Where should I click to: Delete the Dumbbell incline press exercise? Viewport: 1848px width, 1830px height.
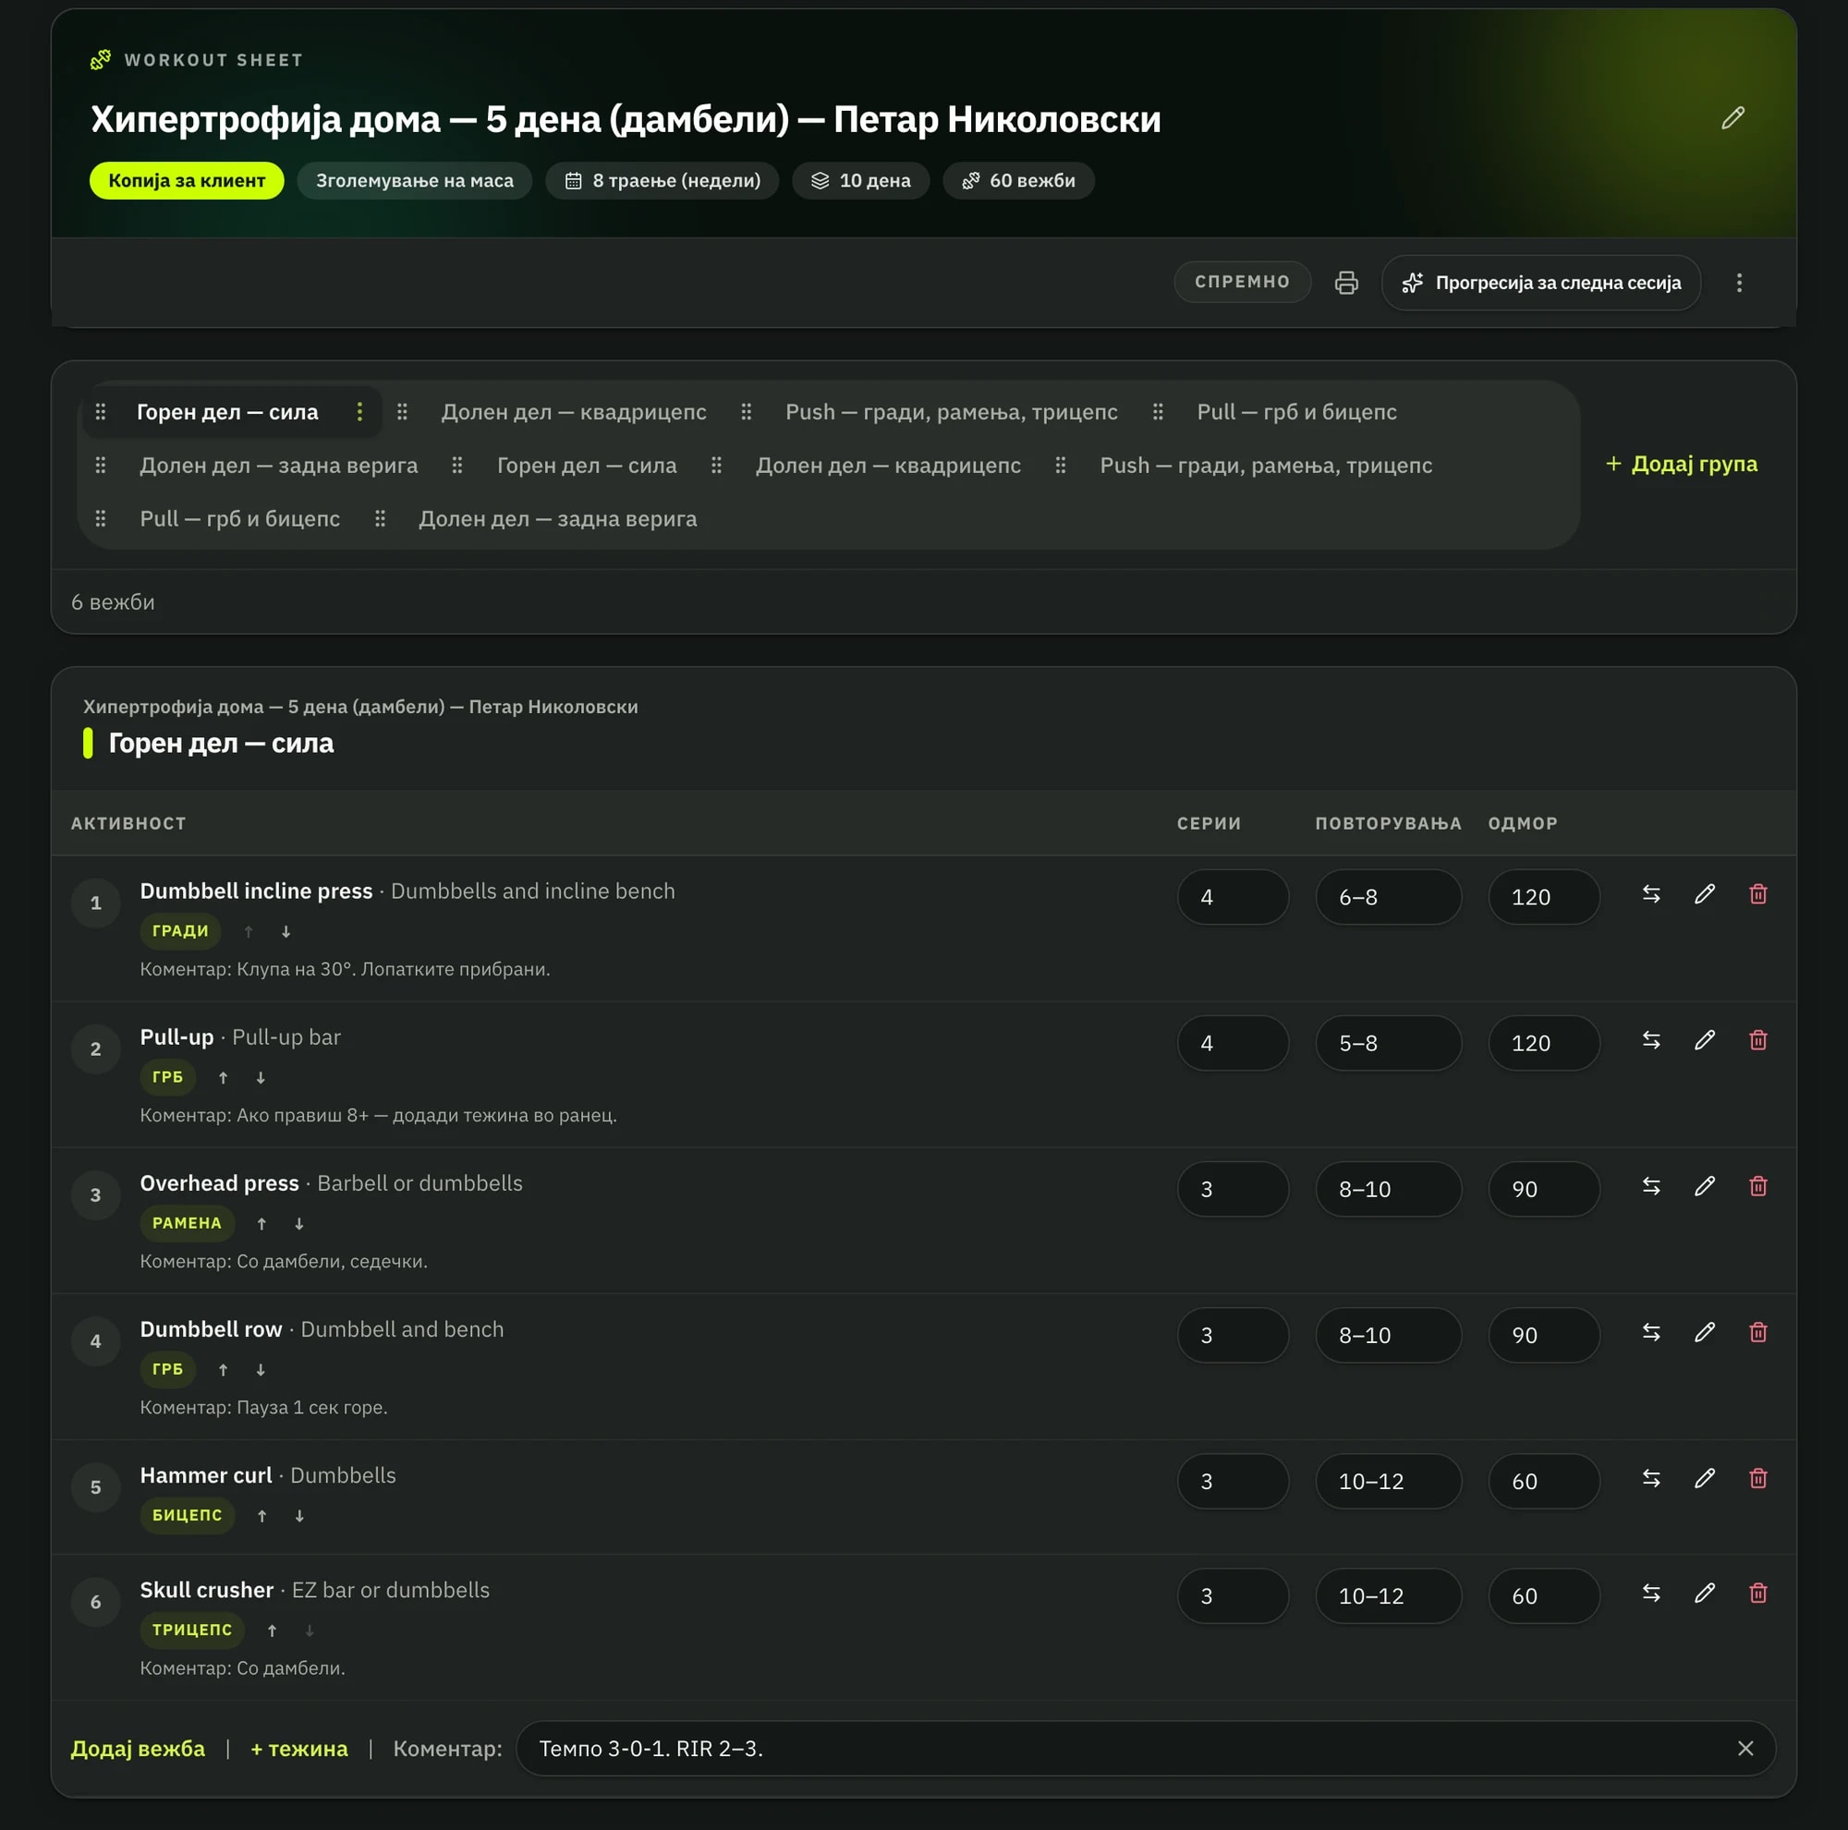(1758, 894)
